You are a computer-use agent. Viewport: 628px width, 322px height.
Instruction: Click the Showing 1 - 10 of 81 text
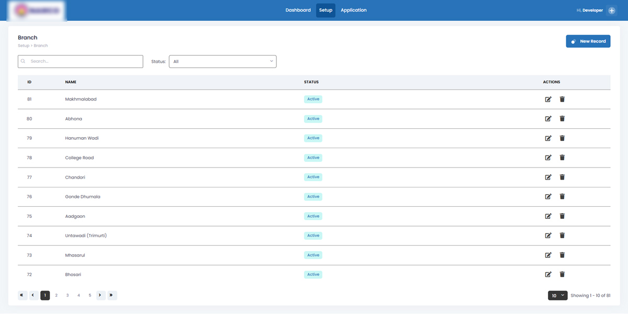pos(590,296)
